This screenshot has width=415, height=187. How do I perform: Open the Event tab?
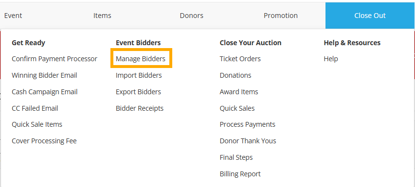[13, 16]
